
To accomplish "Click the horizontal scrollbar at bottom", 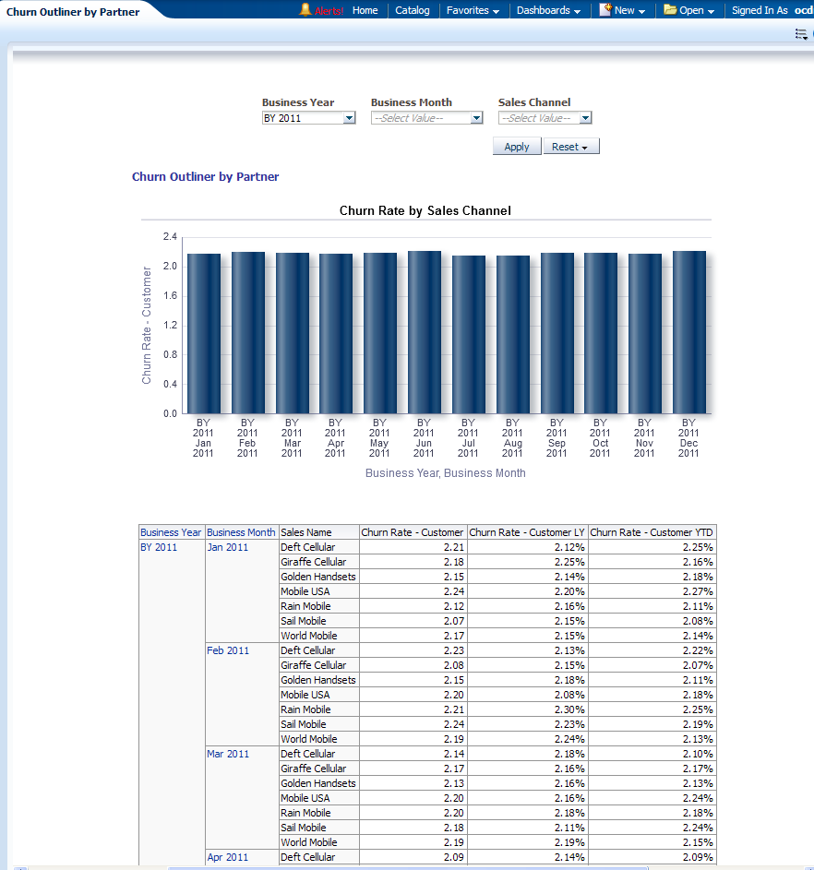I will [x=406, y=867].
